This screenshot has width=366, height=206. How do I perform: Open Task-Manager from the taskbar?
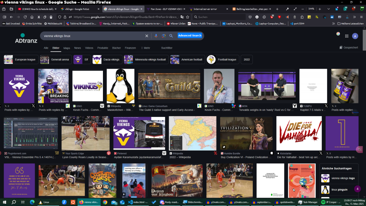tap(308, 202)
